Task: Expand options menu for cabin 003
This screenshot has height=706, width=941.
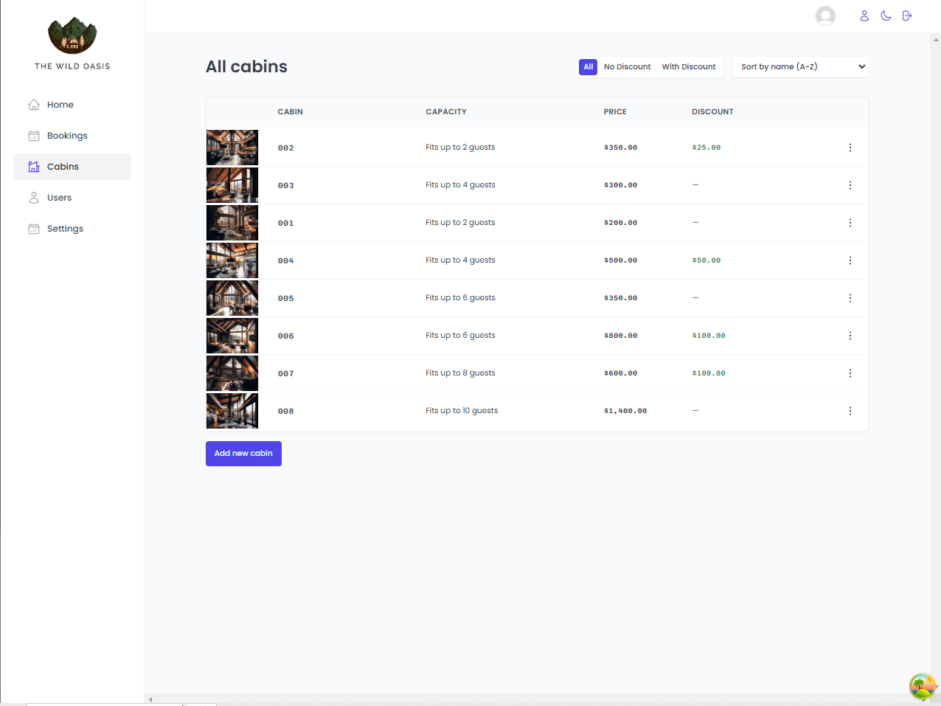Action: point(850,185)
